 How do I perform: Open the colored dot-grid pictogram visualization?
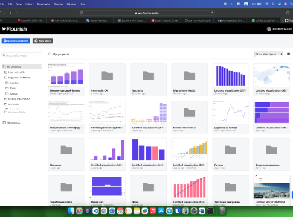click(x=148, y=117)
